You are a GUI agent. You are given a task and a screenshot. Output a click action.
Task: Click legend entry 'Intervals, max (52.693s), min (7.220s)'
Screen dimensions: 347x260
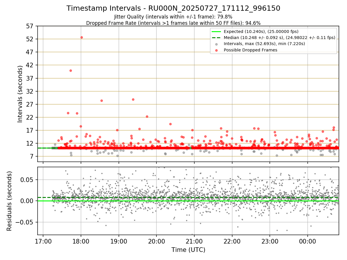tap(264, 44)
